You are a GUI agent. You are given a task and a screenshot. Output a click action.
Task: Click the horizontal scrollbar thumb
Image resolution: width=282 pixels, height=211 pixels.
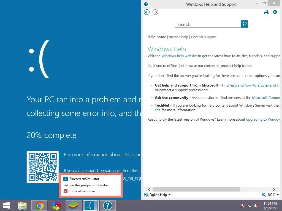[x=196, y=189]
